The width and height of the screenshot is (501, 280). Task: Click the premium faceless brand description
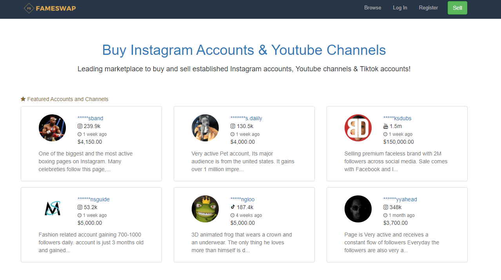pyautogui.click(x=396, y=161)
